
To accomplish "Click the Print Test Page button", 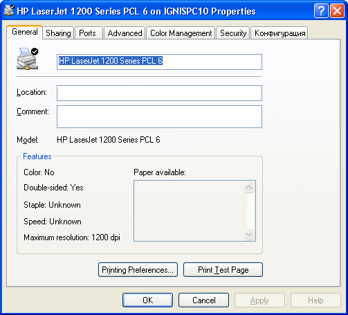I will pos(223,269).
